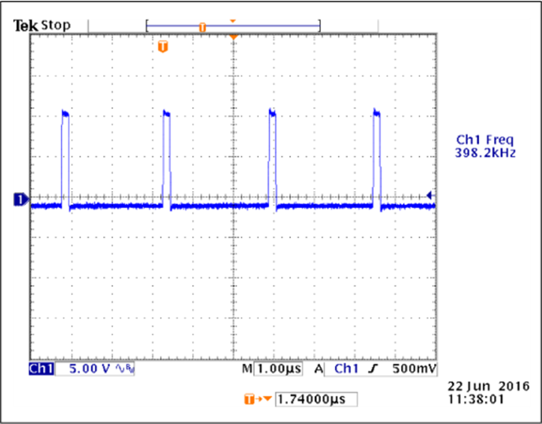
Task: Click the orange center trigger position arrow
Action: pos(234,38)
